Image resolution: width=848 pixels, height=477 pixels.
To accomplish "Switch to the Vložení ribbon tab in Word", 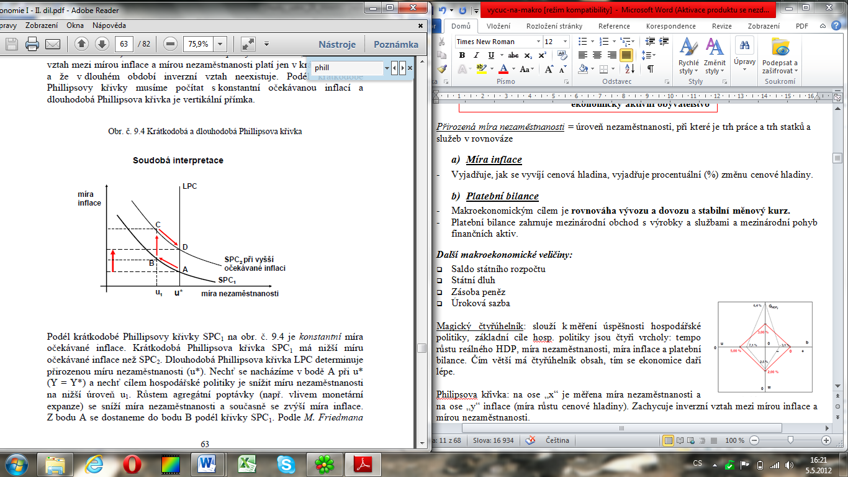I will (x=498, y=26).
